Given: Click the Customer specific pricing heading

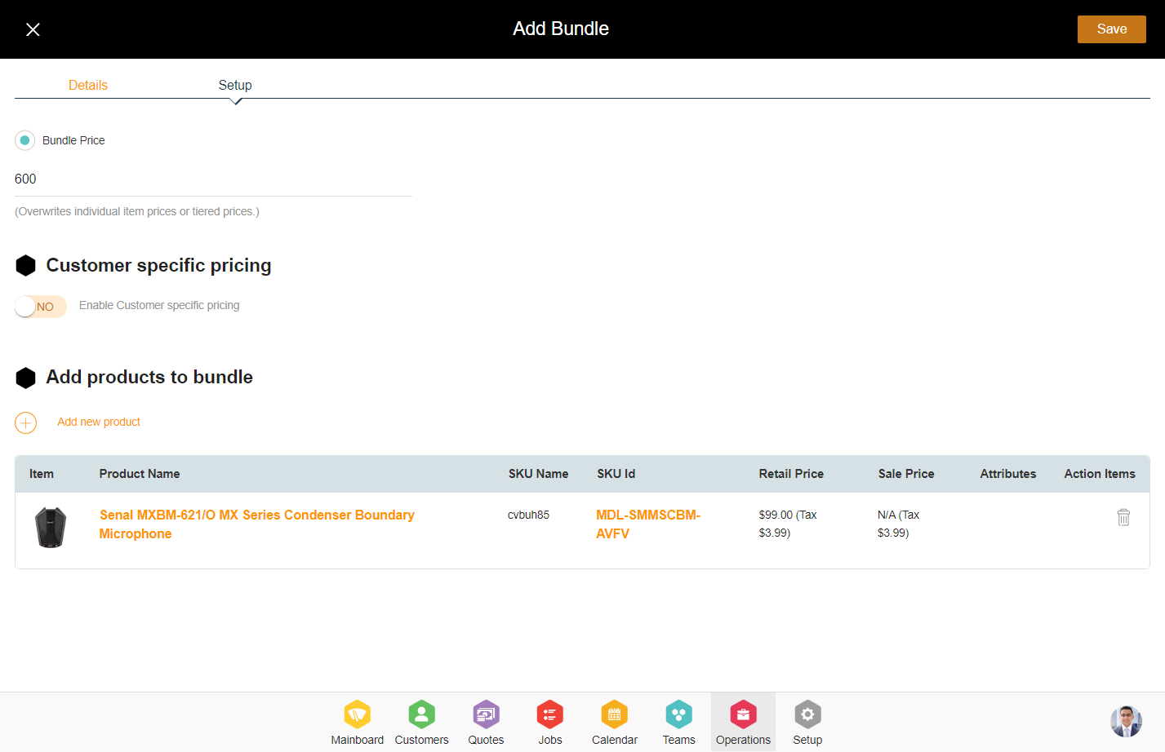Looking at the screenshot, I should coord(158,266).
